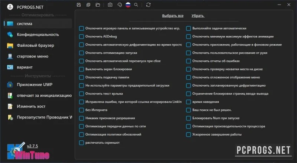This screenshot has height=163, width=297.
Task: Check 'Не используйте параметры предварительной загрузки'
Action: tap(81, 86)
